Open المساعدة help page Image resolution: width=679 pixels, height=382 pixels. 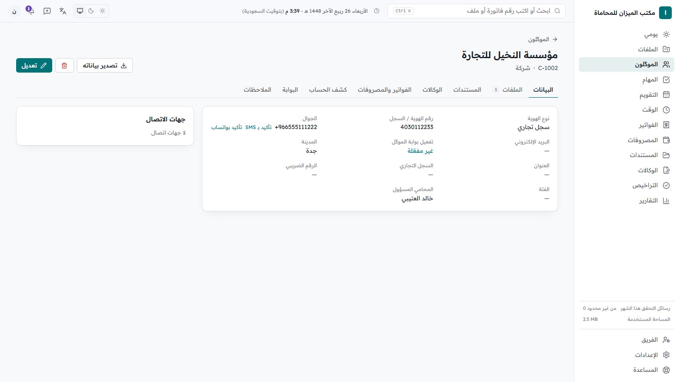(x=626, y=370)
